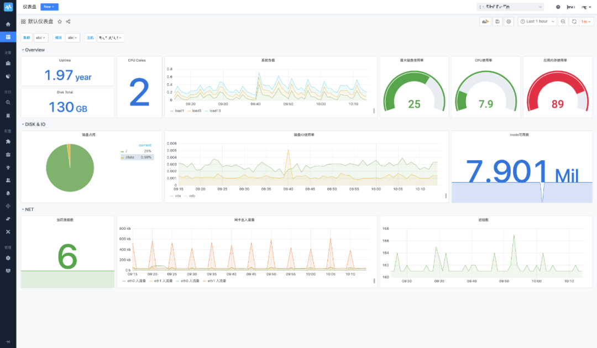Screen dimensions: 597x348
Task: Click the 主机 variable label
Action: click(90, 38)
